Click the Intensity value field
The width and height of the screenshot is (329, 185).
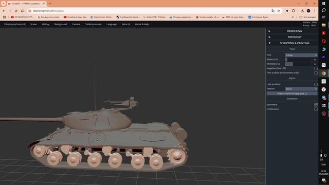point(315,64)
